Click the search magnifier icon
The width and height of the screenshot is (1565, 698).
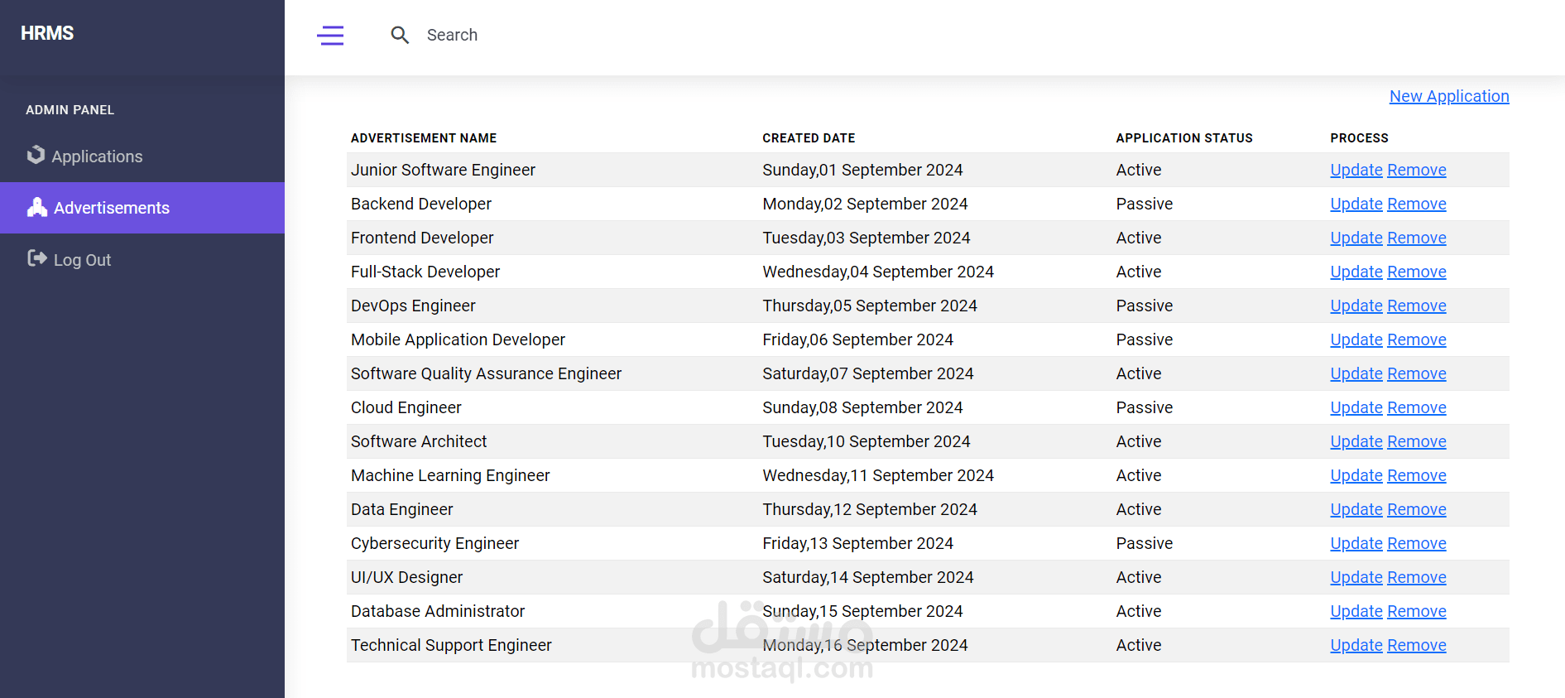point(400,35)
